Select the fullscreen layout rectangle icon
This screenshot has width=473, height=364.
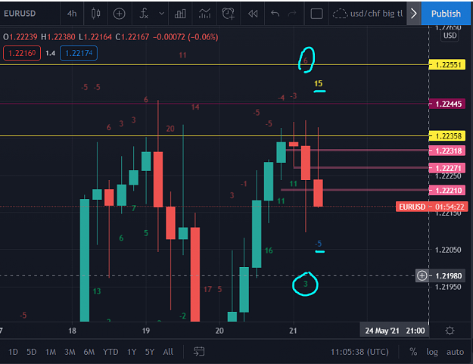point(316,14)
